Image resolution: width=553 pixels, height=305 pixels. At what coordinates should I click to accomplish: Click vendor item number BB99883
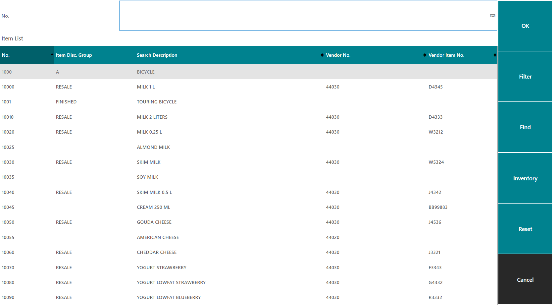tap(438, 207)
